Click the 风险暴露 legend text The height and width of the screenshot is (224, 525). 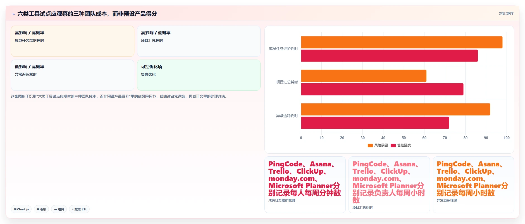[x=381, y=145]
